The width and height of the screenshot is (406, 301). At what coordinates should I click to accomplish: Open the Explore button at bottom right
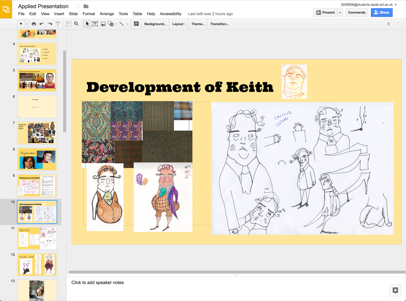[395, 290]
